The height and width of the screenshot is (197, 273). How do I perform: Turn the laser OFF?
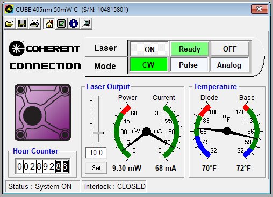tap(229, 49)
